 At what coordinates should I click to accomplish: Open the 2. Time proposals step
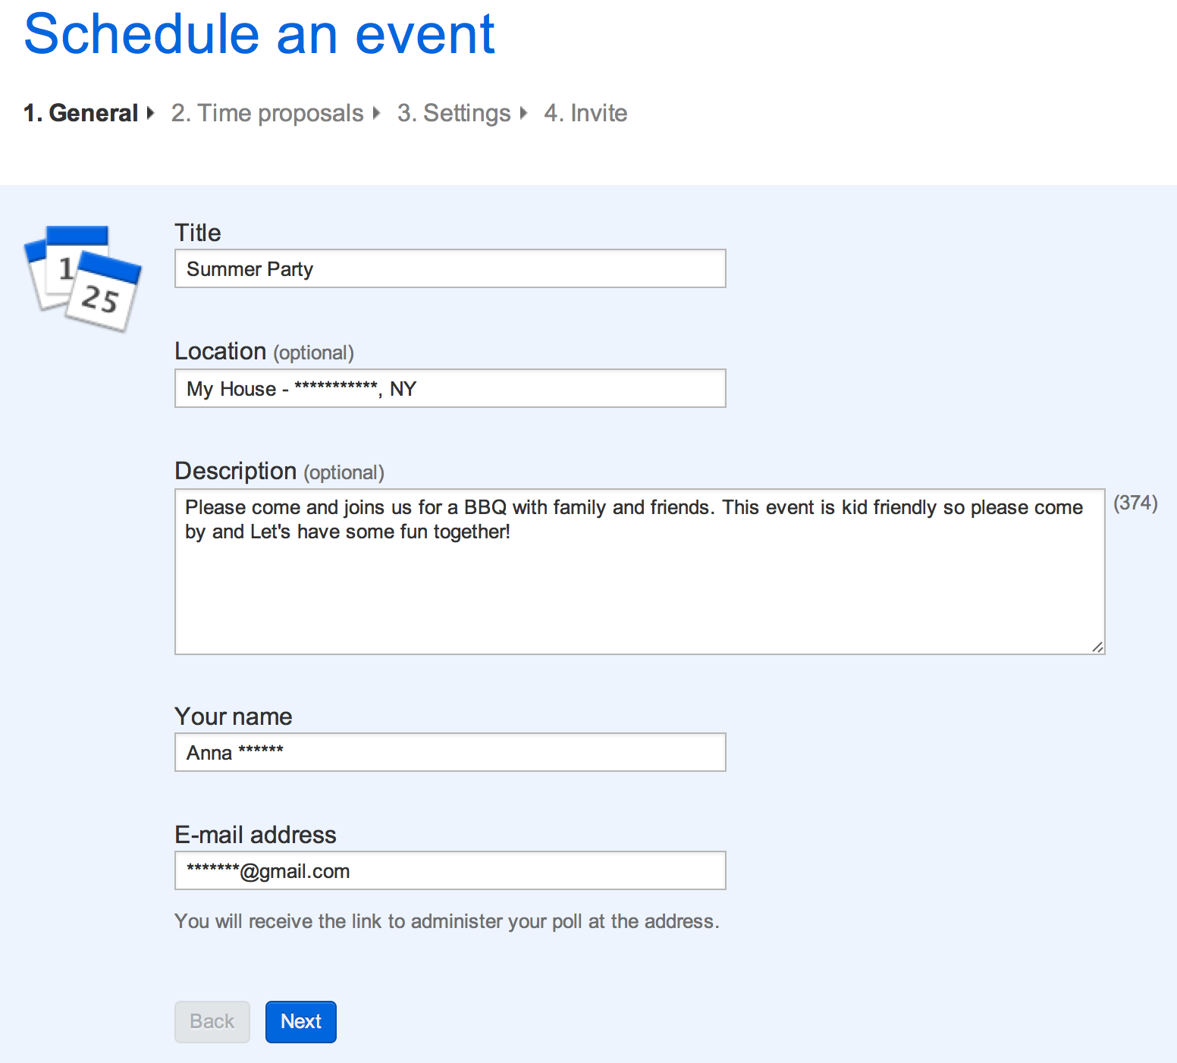[267, 113]
